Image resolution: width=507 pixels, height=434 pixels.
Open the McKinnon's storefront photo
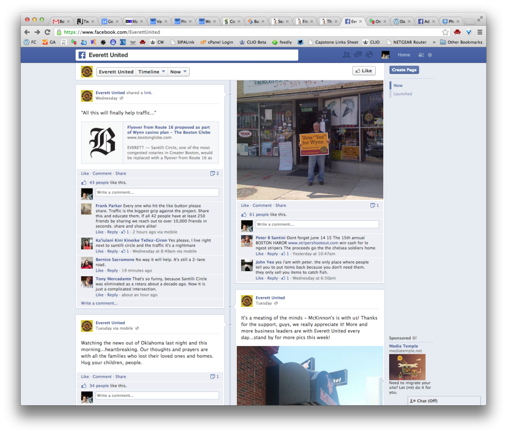pos(310,376)
